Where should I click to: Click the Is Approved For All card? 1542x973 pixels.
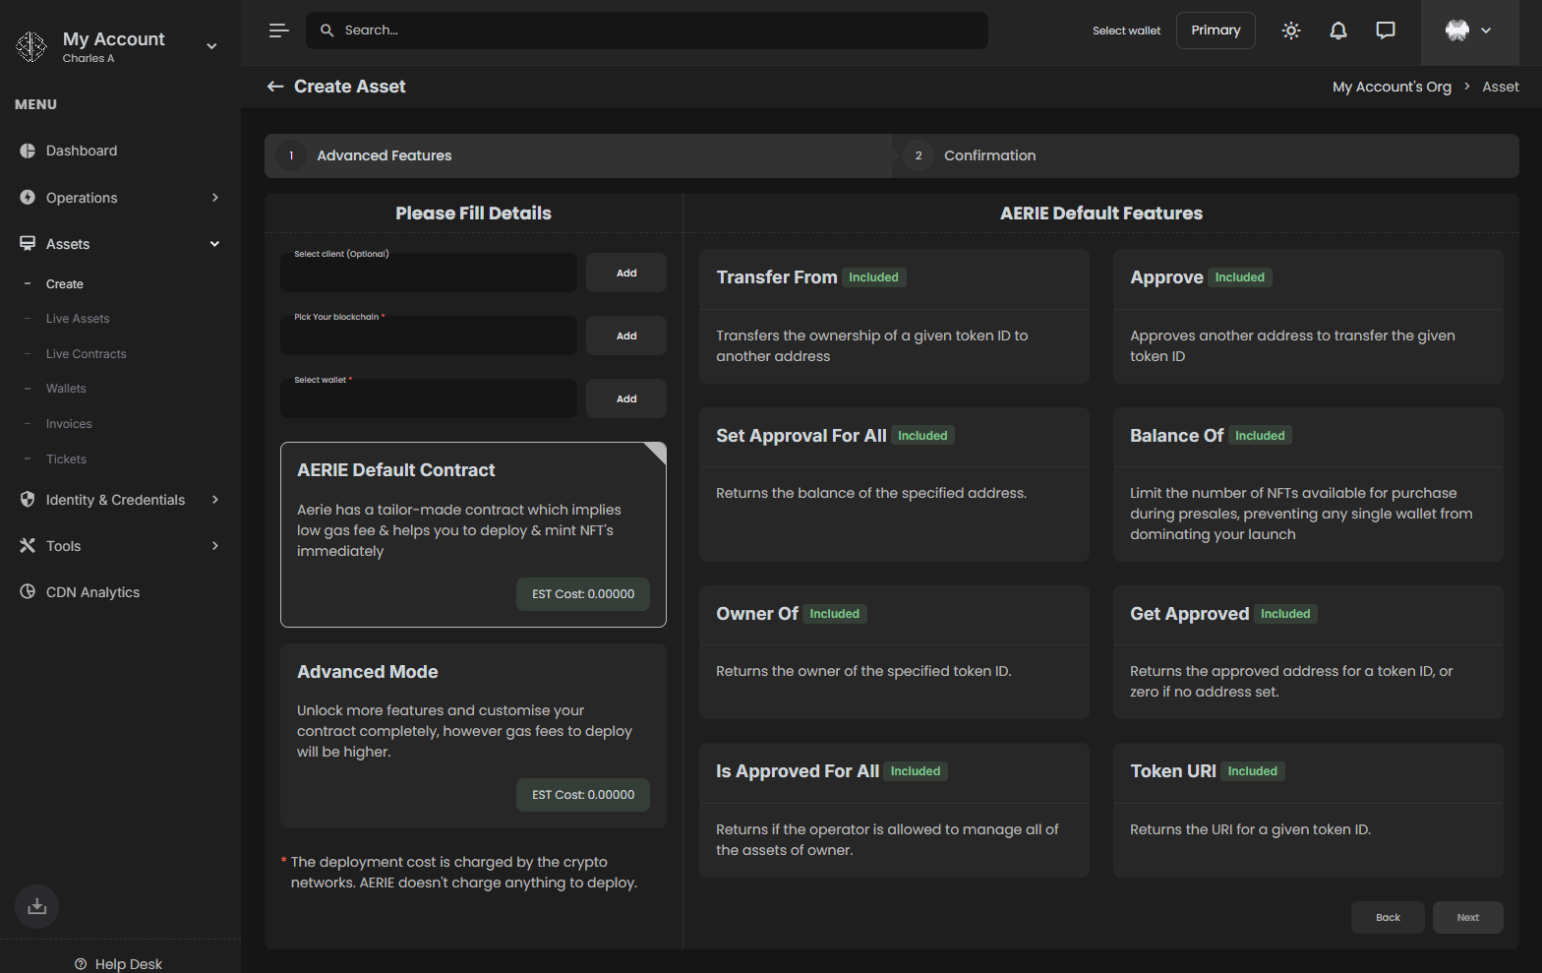tap(894, 810)
